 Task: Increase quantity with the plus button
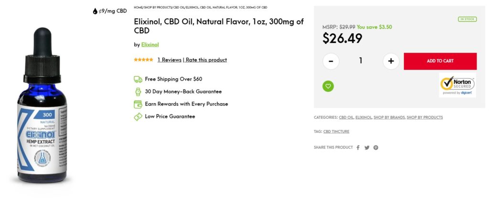pos(391,61)
